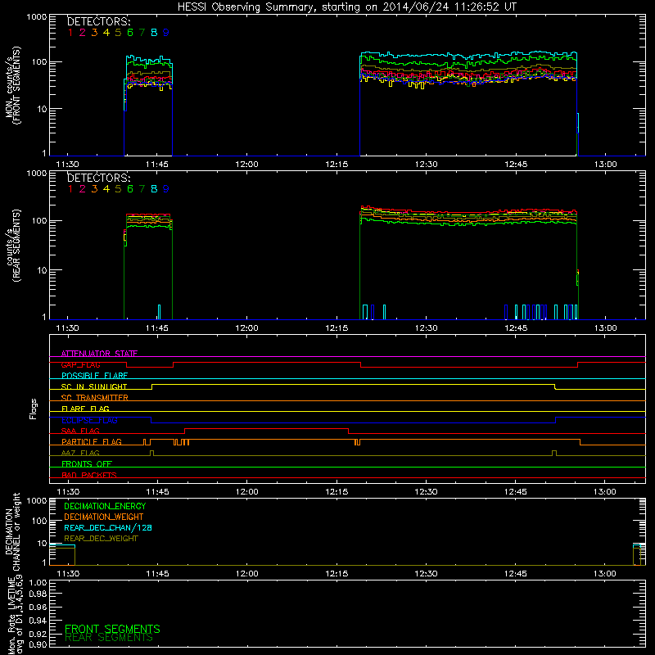Click DETECTORS label in rear segments panel

98,178
